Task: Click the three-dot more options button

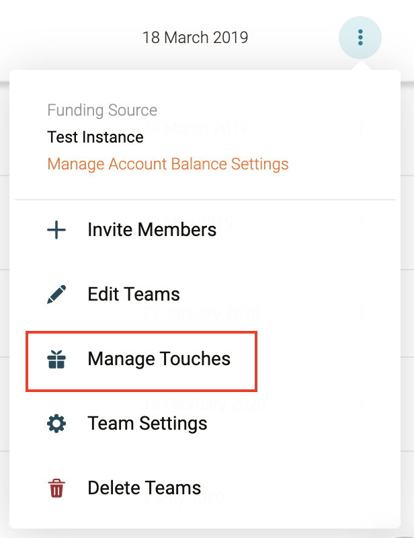Action: [360, 37]
